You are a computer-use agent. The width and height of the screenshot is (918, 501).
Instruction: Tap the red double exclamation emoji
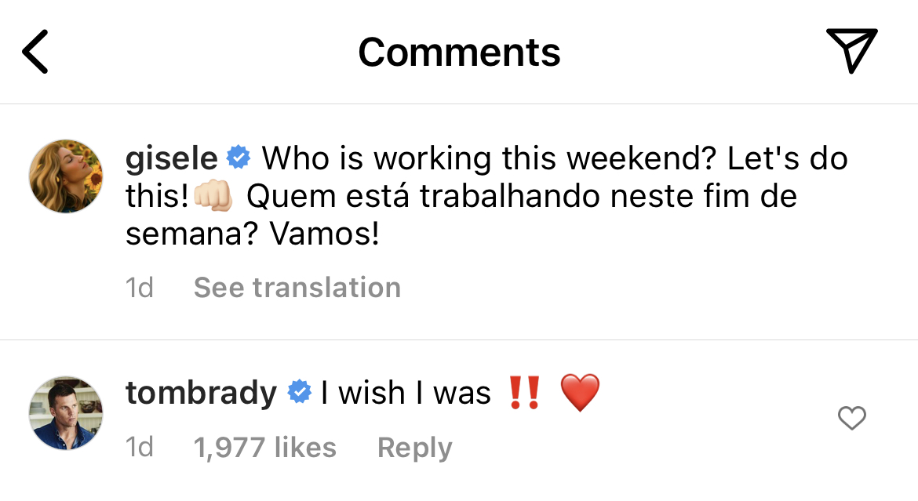[x=524, y=393]
